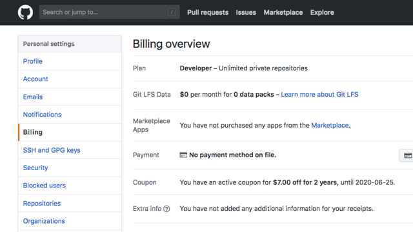
Task: Click the Developer plan text
Action: point(196,68)
